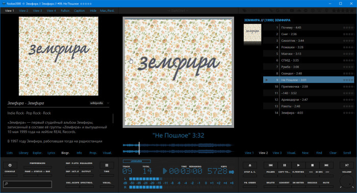Switch to the Biogr. tab
Image resolution: width=357 pixels, height=193 pixels.
pyautogui.click(x=65, y=153)
